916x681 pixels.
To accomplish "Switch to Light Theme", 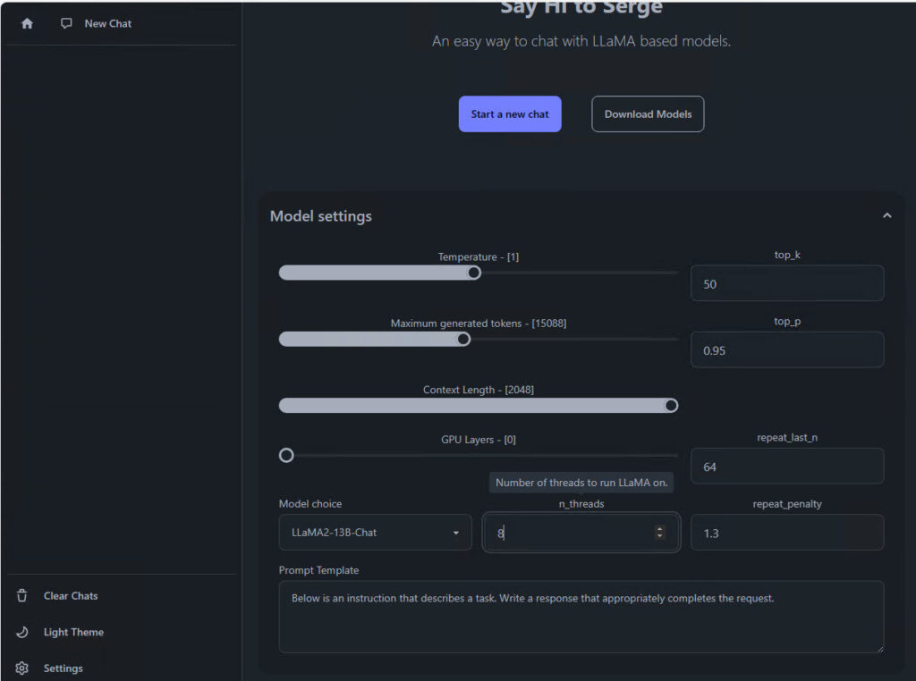I will pos(73,632).
